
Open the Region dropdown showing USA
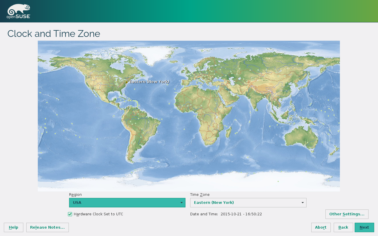pyautogui.click(x=127, y=203)
